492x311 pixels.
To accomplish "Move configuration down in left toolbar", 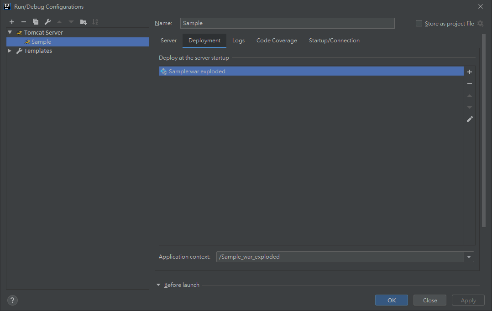I will 71,21.
